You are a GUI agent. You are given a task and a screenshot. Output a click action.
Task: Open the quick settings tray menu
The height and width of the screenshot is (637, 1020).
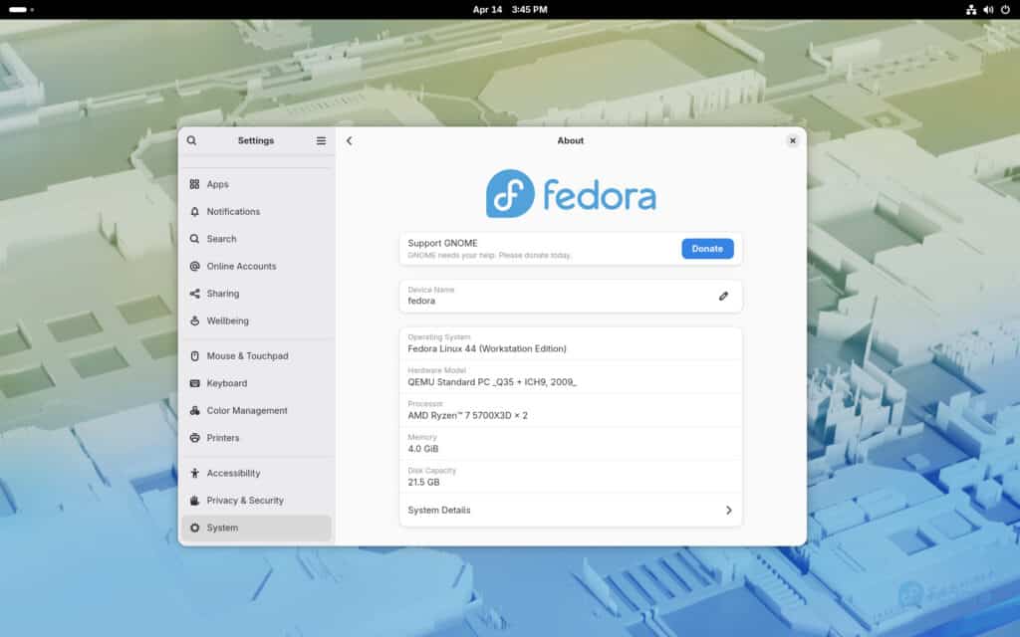click(990, 10)
